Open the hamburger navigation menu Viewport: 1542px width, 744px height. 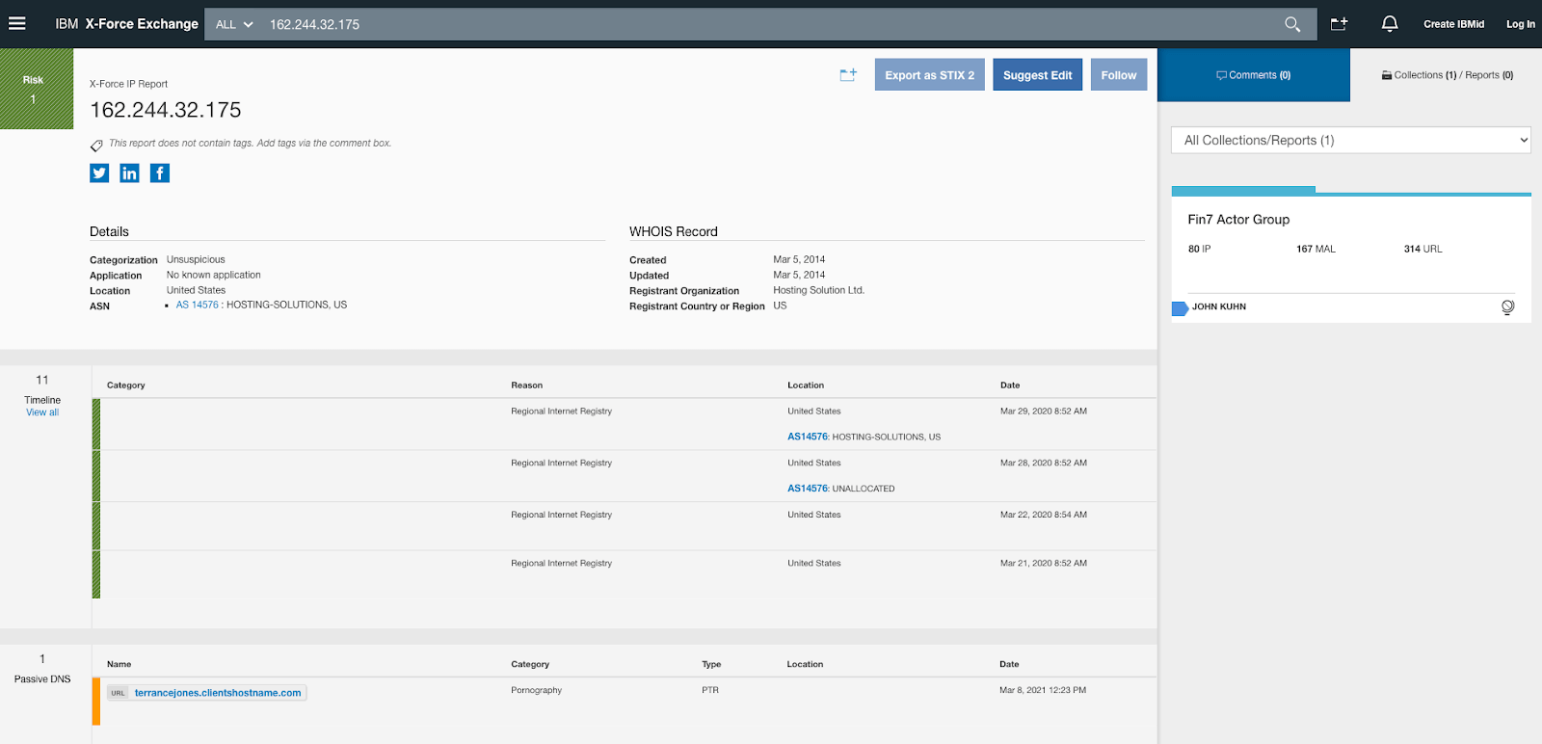(17, 24)
